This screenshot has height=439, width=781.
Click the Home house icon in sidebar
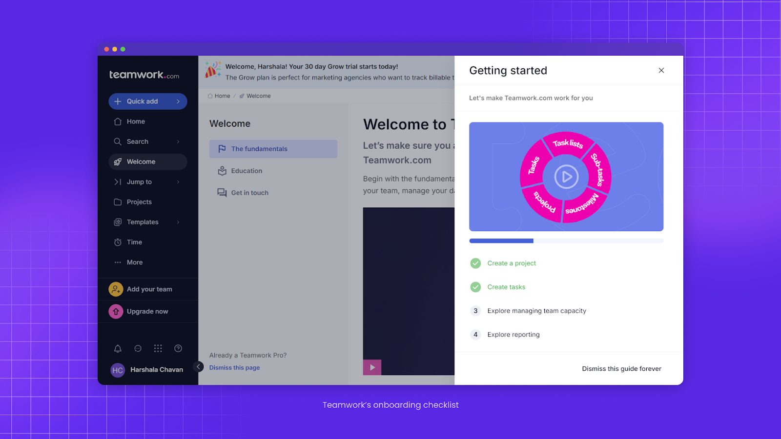118,121
